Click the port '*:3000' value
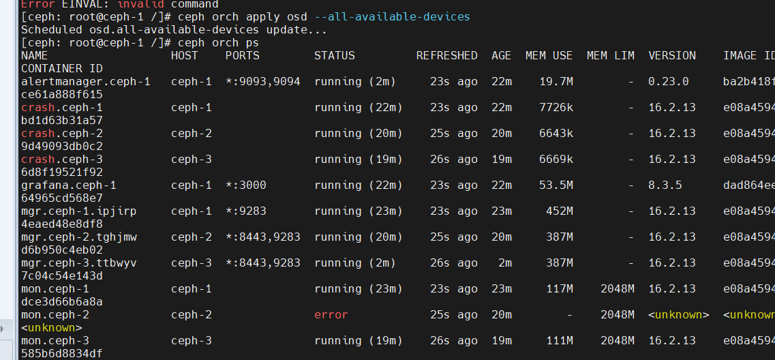The height and width of the screenshot is (360, 775). [x=245, y=185]
